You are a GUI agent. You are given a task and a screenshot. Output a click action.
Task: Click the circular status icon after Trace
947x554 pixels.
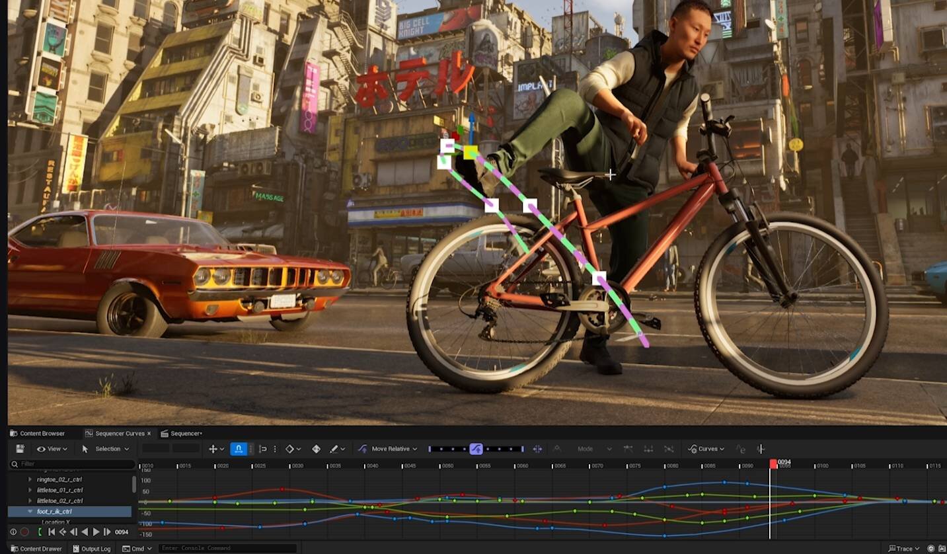pos(931,549)
